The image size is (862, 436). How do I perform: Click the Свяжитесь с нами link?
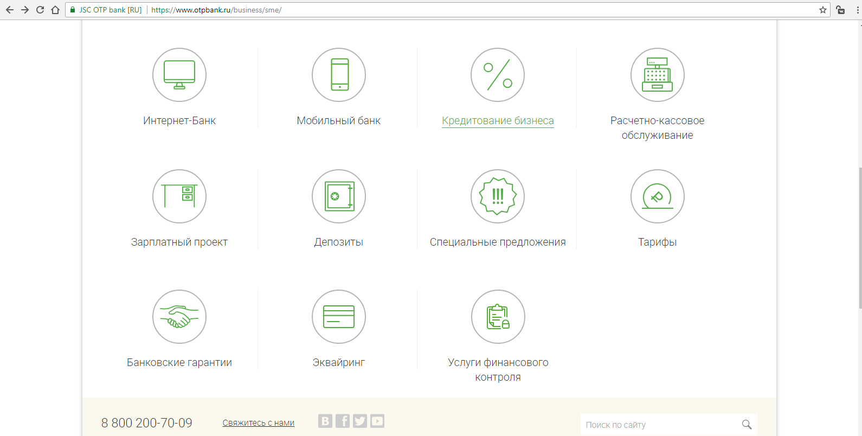pyautogui.click(x=258, y=423)
